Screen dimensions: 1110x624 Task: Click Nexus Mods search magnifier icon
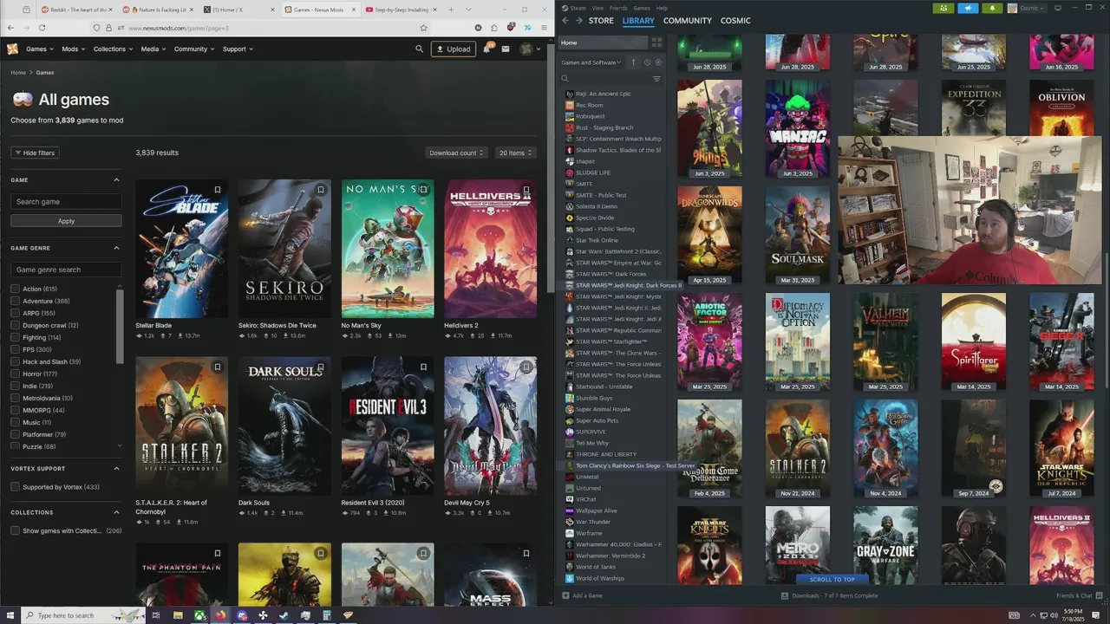tap(420, 49)
